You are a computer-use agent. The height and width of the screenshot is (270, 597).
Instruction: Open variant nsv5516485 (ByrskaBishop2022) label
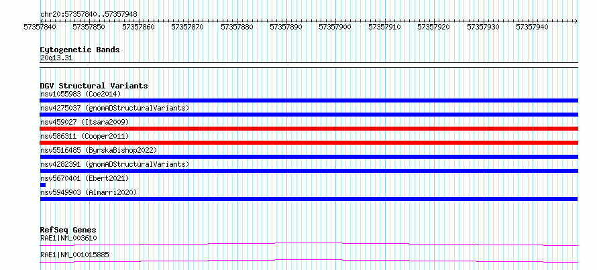pyautogui.click(x=99, y=150)
